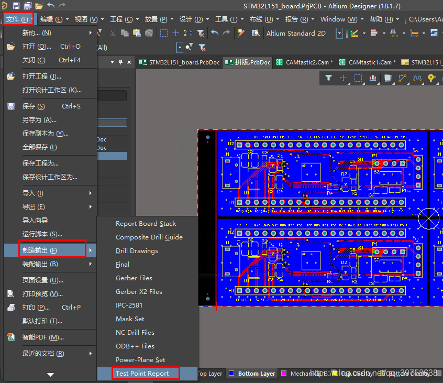Click the Copy toolbar icon
Image resolution: width=443 pixels, height=383 pixels.
tap(125, 33)
